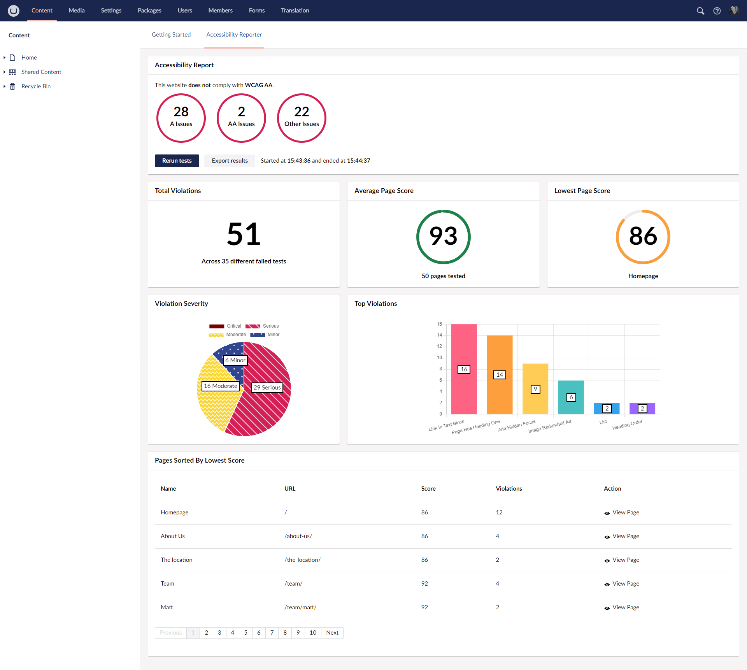Image resolution: width=747 pixels, height=670 pixels.
Task: Toggle the Moderate yellow legend swatch
Action: [216, 335]
